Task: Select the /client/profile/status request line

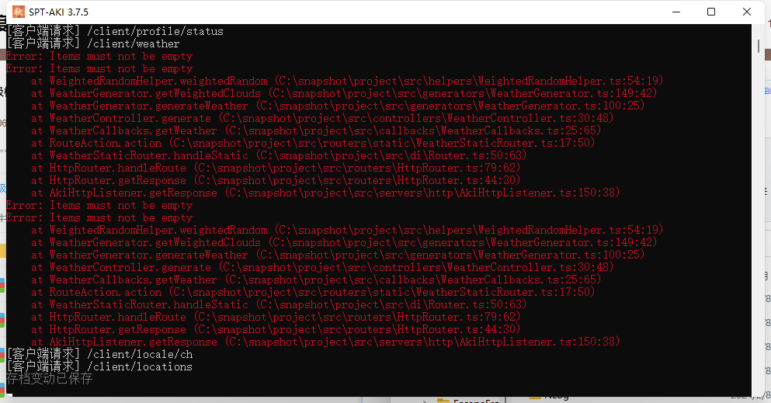Action: click(115, 32)
